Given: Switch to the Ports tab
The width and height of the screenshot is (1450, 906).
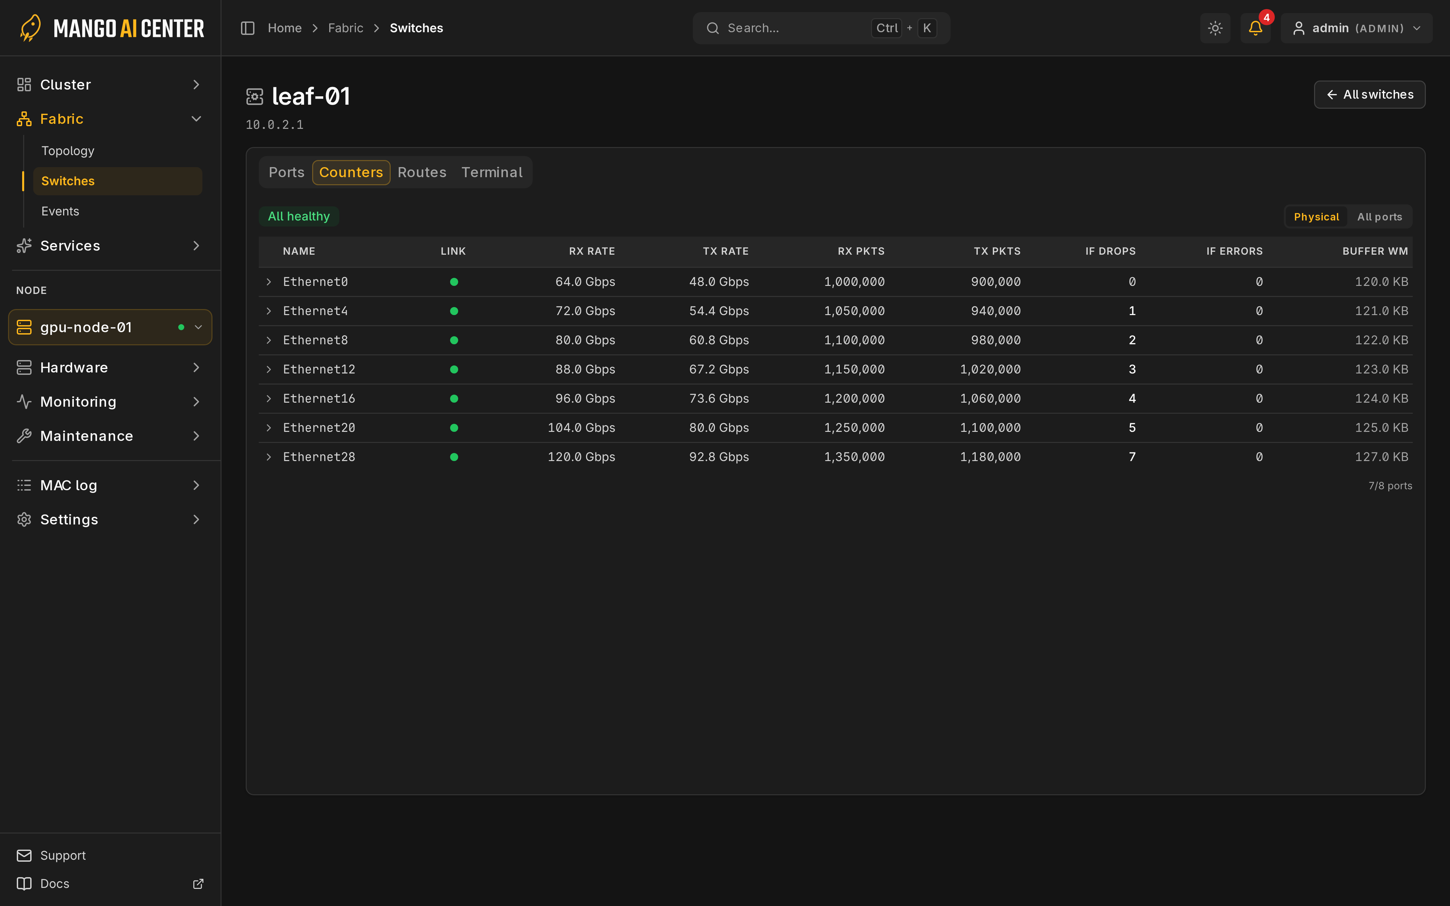Looking at the screenshot, I should point(286,172).
